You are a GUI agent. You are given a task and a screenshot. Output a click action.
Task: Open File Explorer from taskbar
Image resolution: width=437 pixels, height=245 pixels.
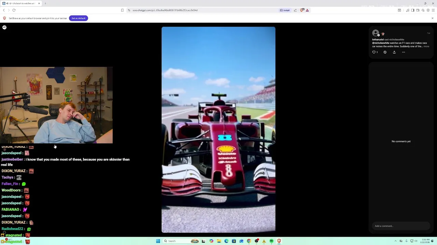pos(219,241)
